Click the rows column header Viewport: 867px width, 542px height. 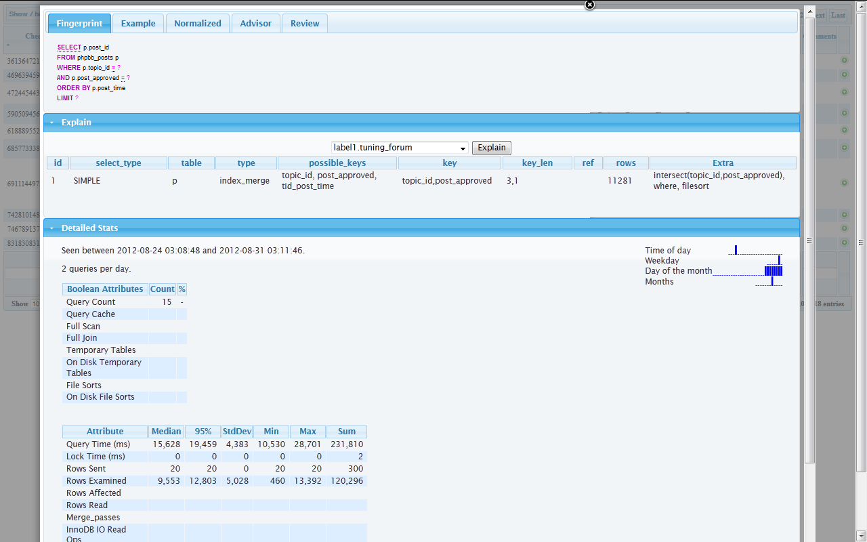point(625,163)
